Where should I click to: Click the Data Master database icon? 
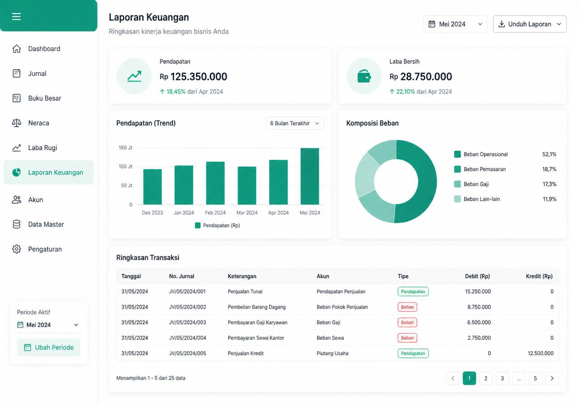coord(17,224)
